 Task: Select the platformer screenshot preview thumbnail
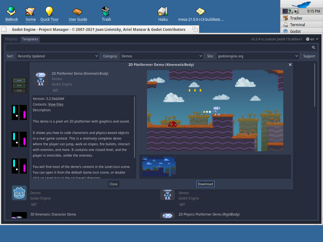click(x=159, y=166)
